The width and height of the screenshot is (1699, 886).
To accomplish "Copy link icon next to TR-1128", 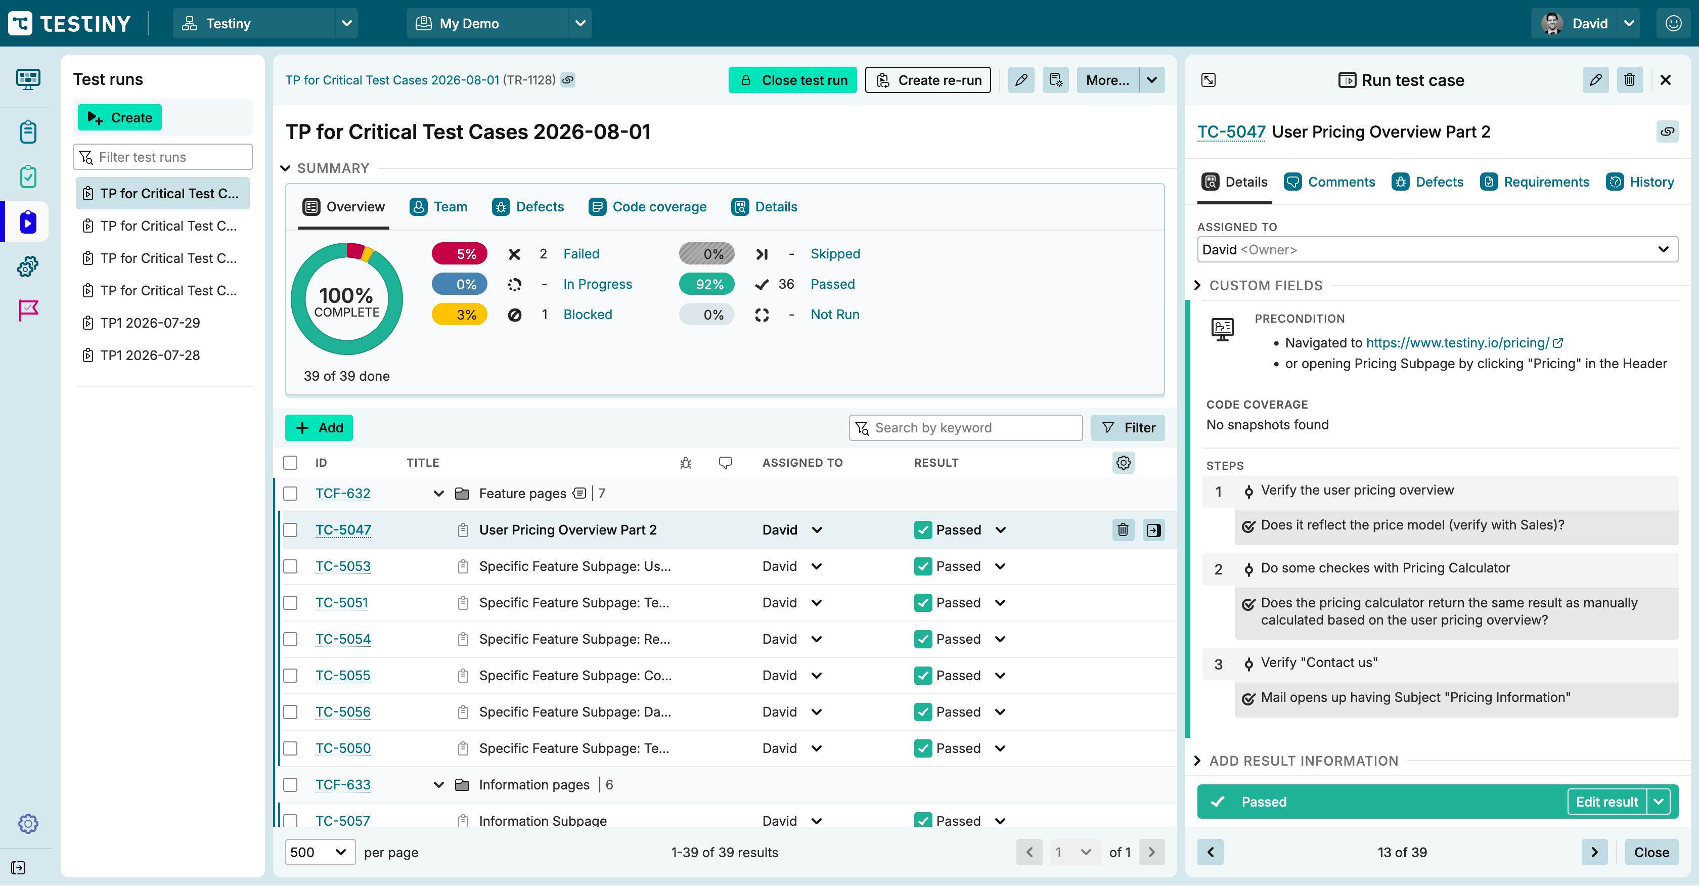I will (x=567, y=80).
